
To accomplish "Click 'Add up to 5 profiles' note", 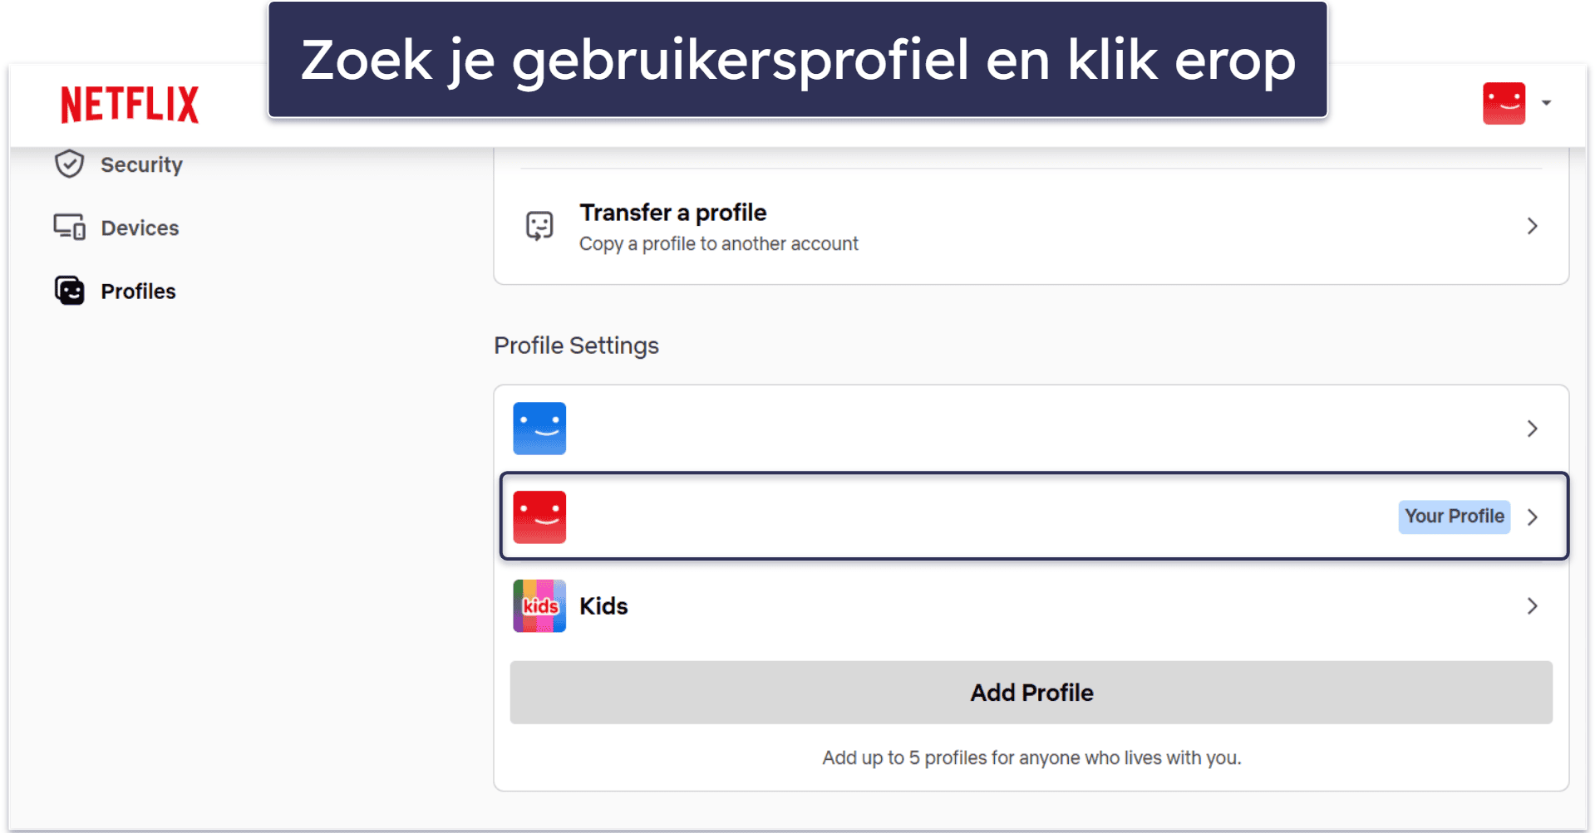I will [1031, 757].
